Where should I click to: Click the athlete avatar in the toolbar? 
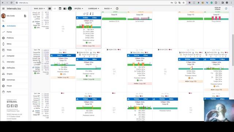(70, 8)
